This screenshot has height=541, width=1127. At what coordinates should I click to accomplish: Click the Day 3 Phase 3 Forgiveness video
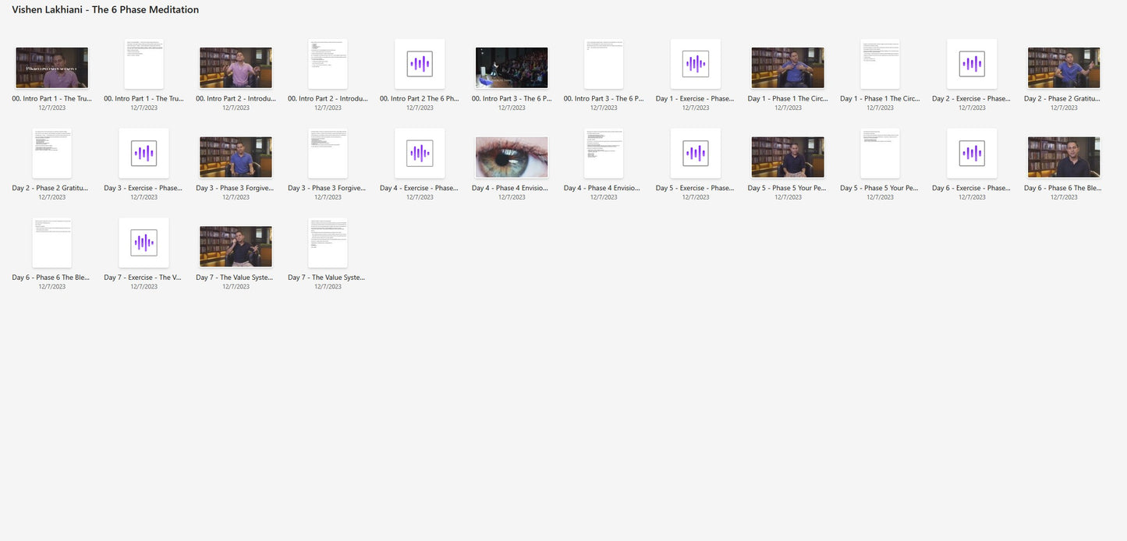click(236, 157)
